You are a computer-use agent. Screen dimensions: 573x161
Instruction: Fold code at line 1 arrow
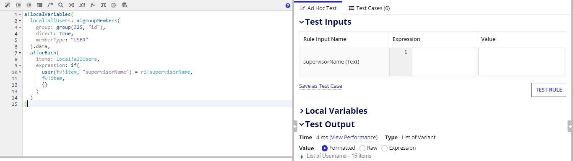tap(20, 15)
